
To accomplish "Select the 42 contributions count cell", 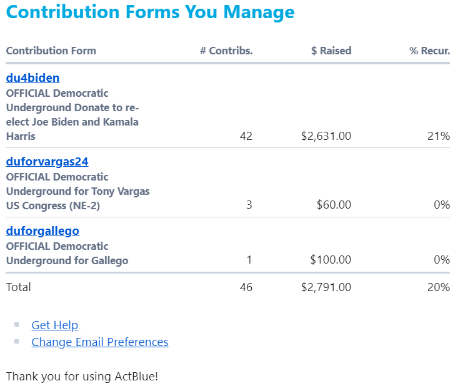I will [246, 136].
